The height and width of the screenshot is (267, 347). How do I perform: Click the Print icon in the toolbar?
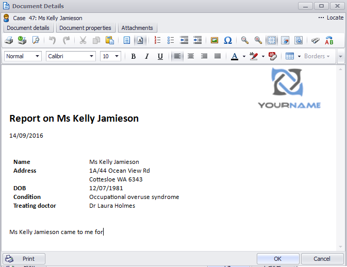pyautogui.click(x=9, y=40)
